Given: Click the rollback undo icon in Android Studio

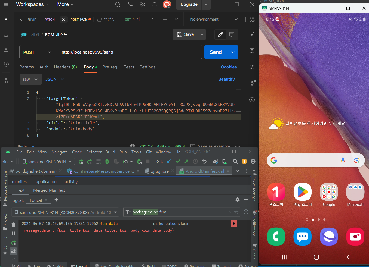Looking at the screenshot, I should [204, 162].
